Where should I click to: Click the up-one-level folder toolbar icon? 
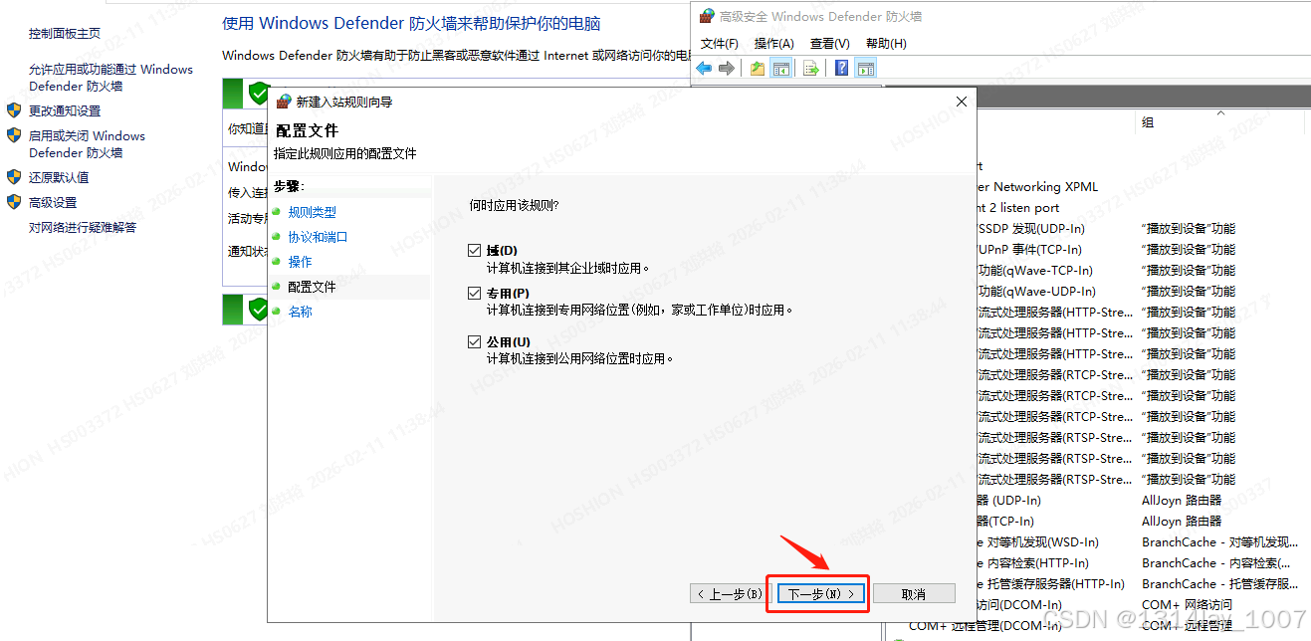coord(759,68)
